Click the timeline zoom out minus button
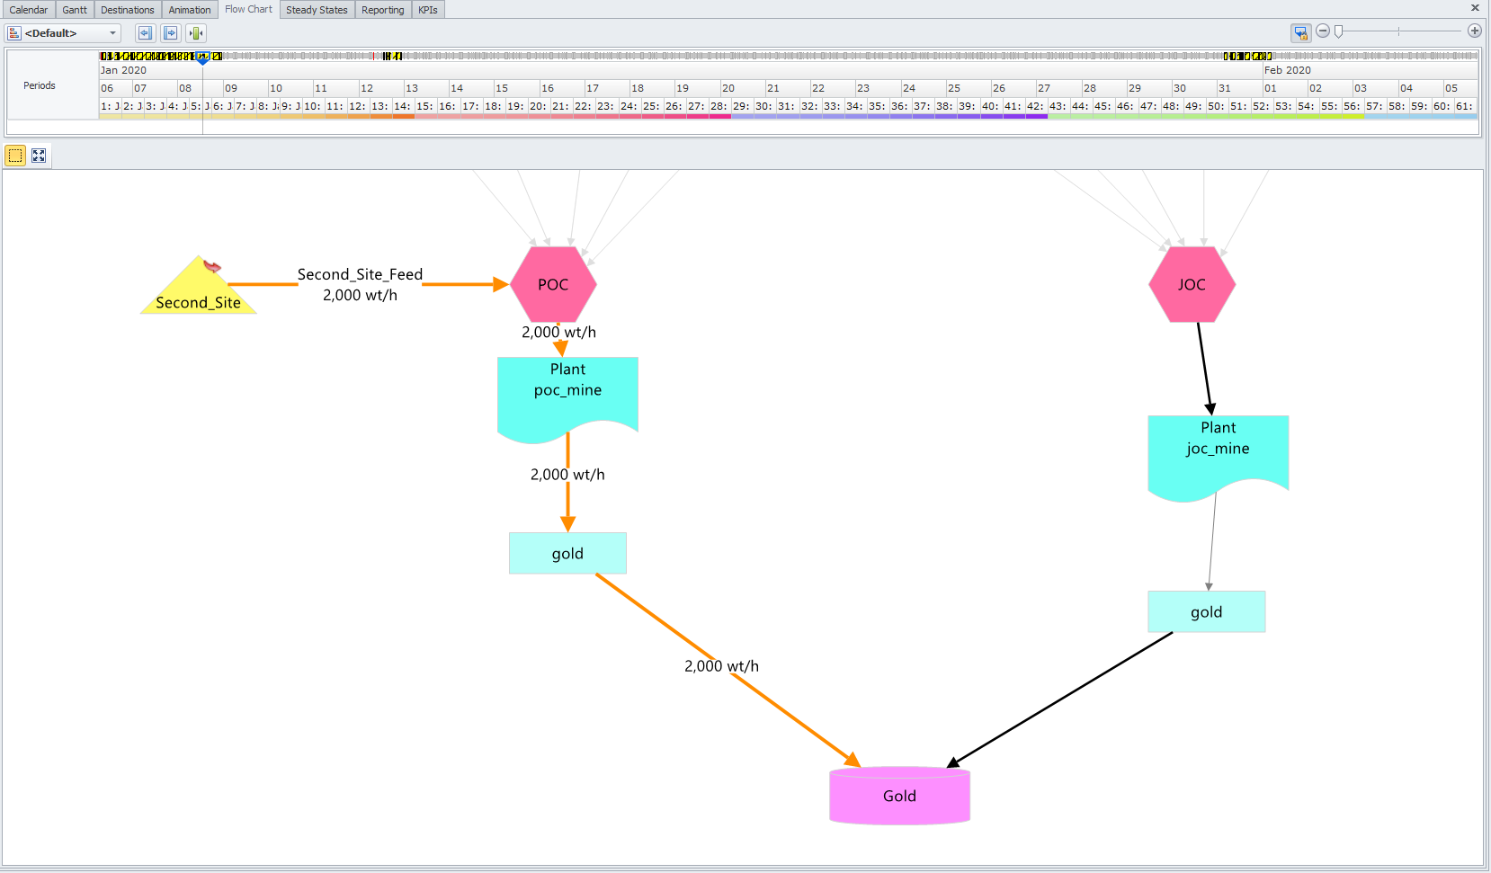The image size is (1491, 873). pos(1323,31)
